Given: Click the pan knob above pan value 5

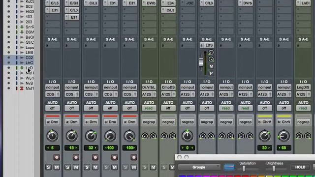Looking at the screenshot, I should point(53,136).
